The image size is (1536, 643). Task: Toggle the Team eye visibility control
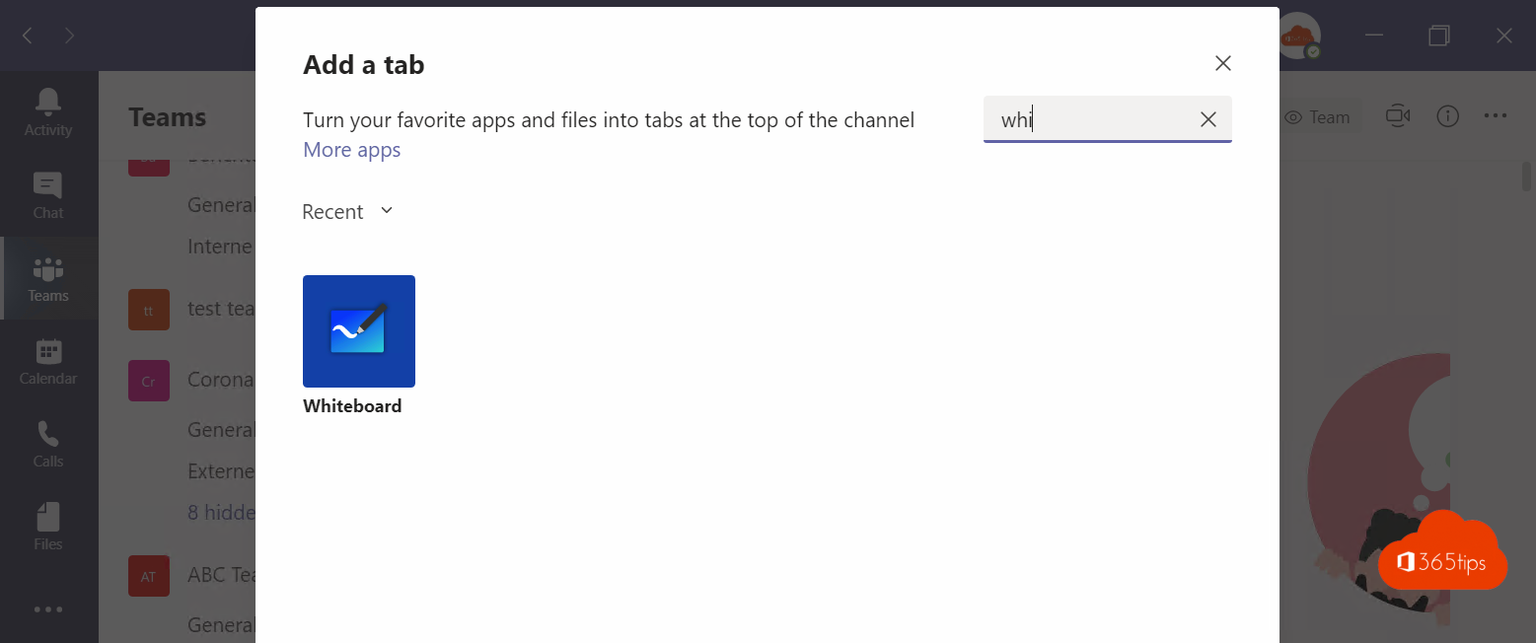[1319, 115]
